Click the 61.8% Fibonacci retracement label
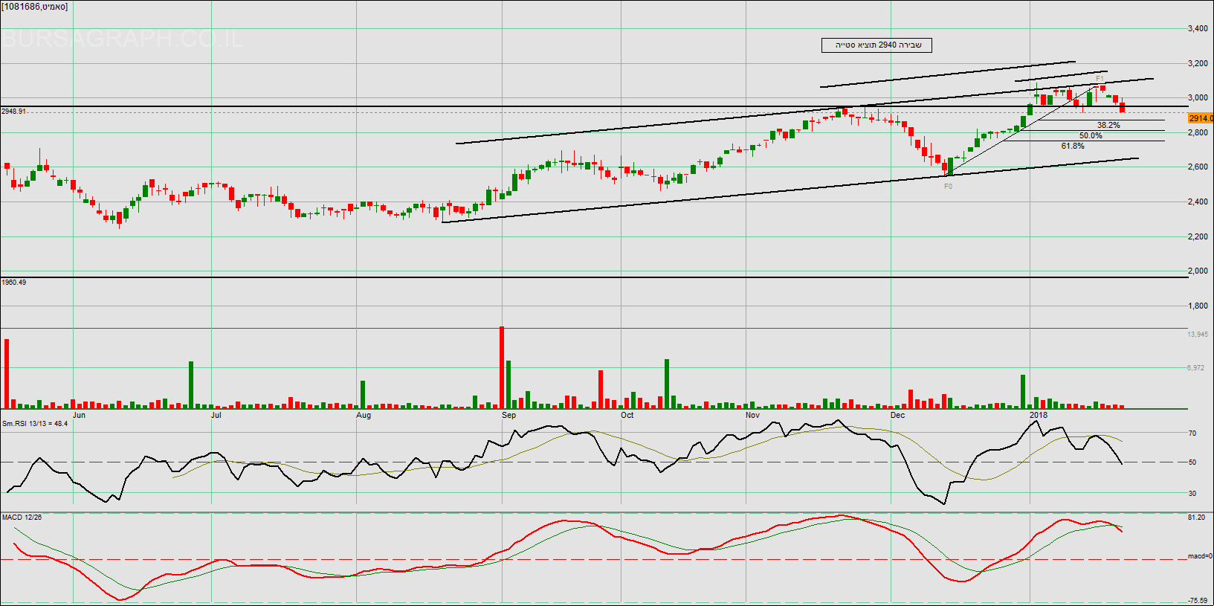This screenshot has width=1214, height=606. (x=1073, y=146)
